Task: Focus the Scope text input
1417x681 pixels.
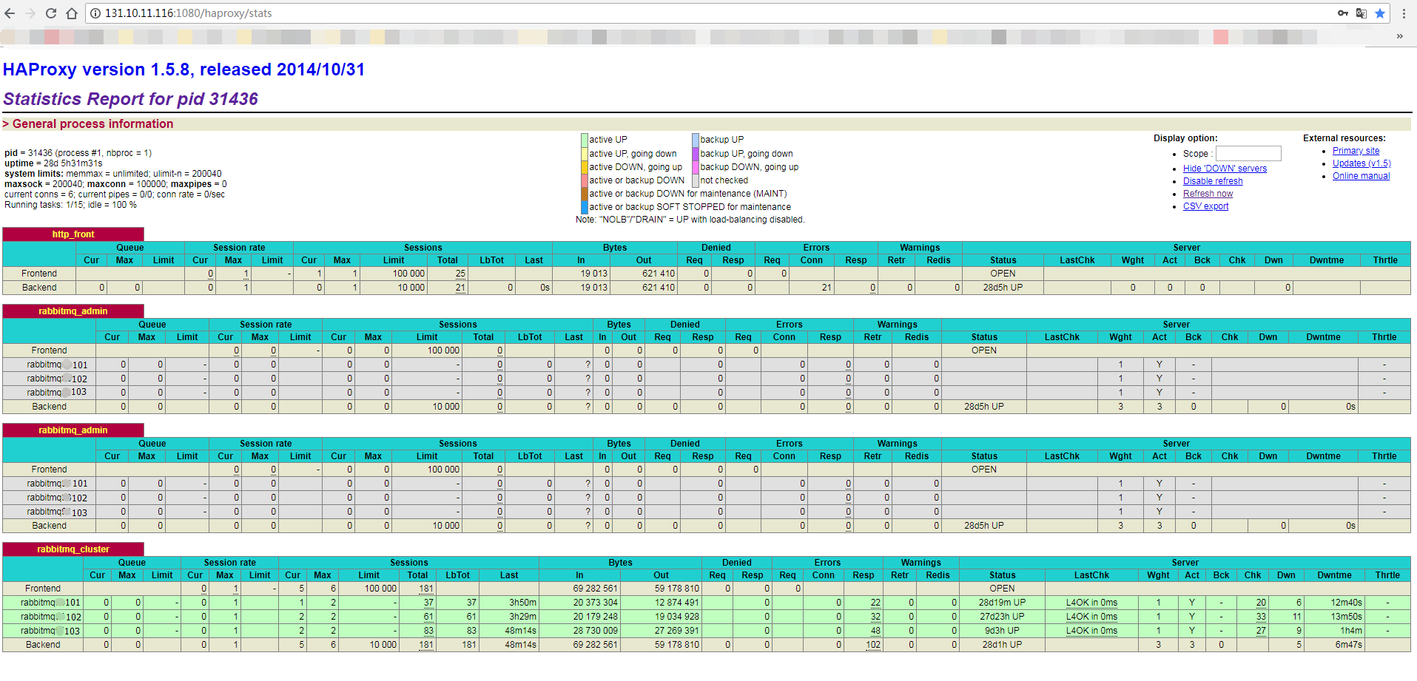Action: click(x=1248, y=153)
